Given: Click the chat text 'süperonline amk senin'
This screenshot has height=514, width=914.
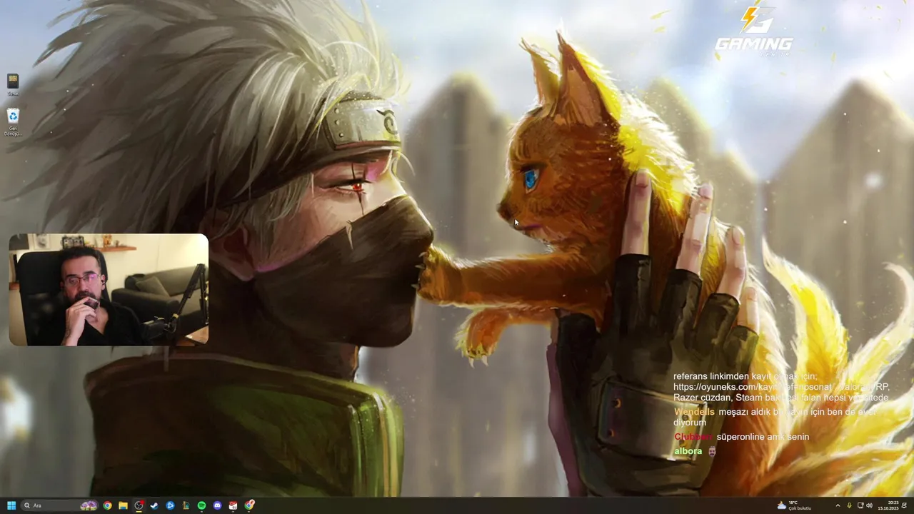Looking at the screenshot, I should [763, 436].
